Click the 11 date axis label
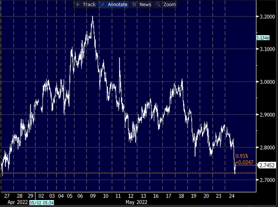This screenshot has height=207, width=278. point(118,196)
